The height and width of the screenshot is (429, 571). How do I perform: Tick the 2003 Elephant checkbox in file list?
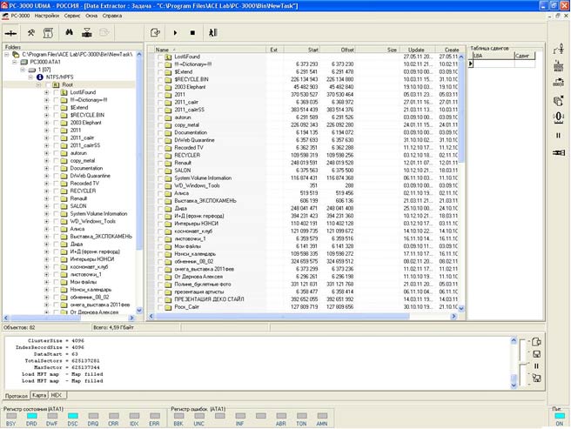click(160, 87)
